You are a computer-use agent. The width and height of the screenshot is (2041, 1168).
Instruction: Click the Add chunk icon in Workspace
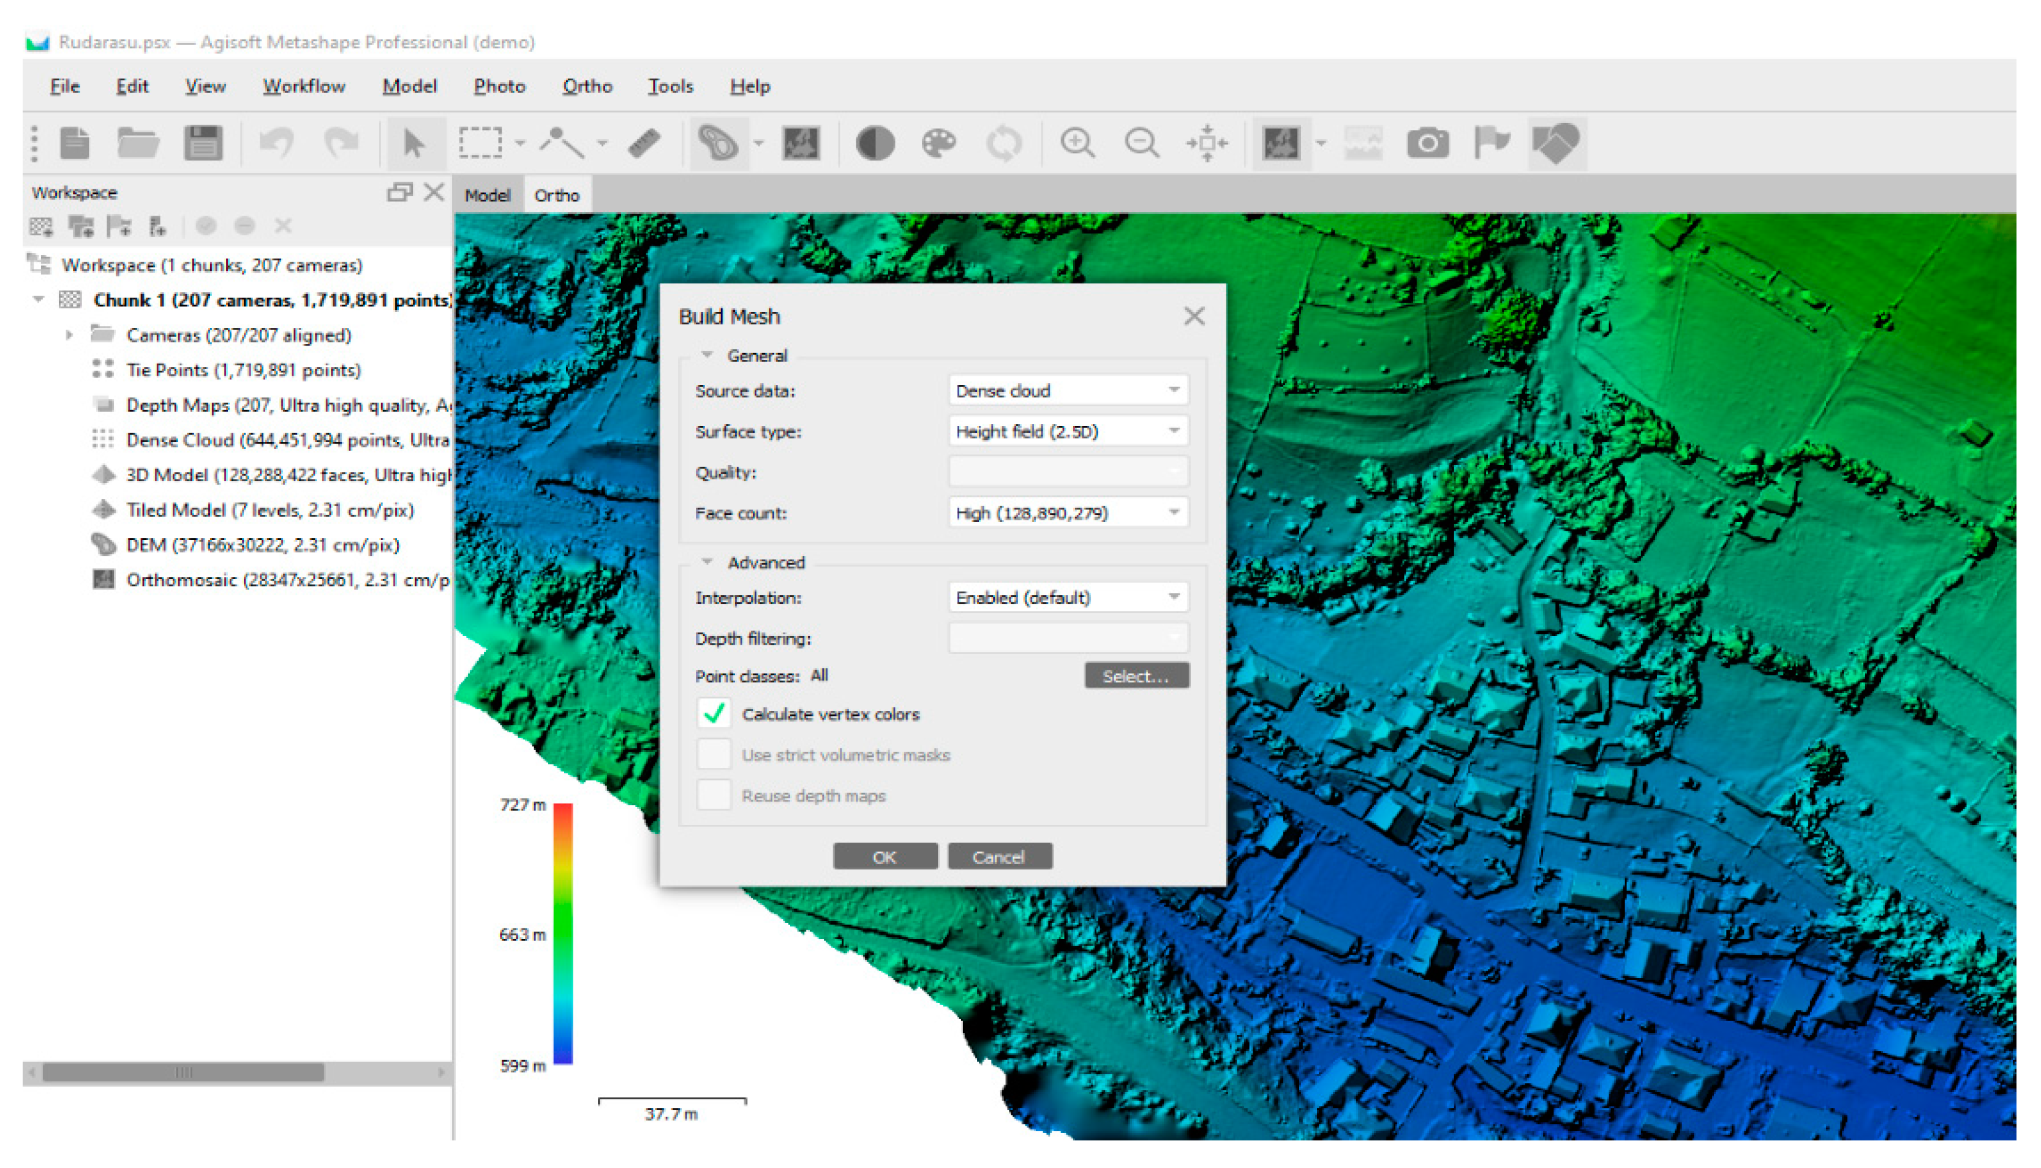[41, 227]
